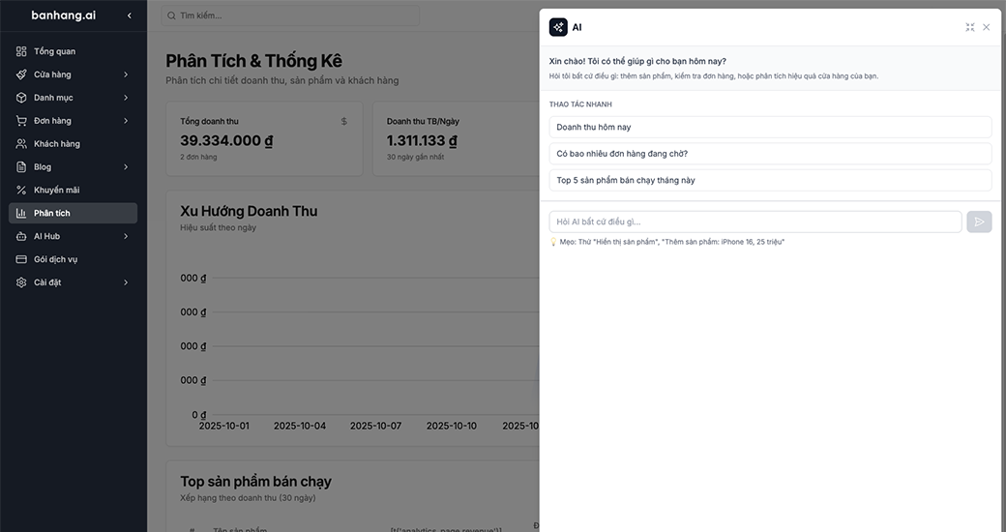Click Xếp hạng theo doanh thu (30 ngày) subtitle
The height and width of the screenshot is (532, 1006).
click(x=248, y=498)
